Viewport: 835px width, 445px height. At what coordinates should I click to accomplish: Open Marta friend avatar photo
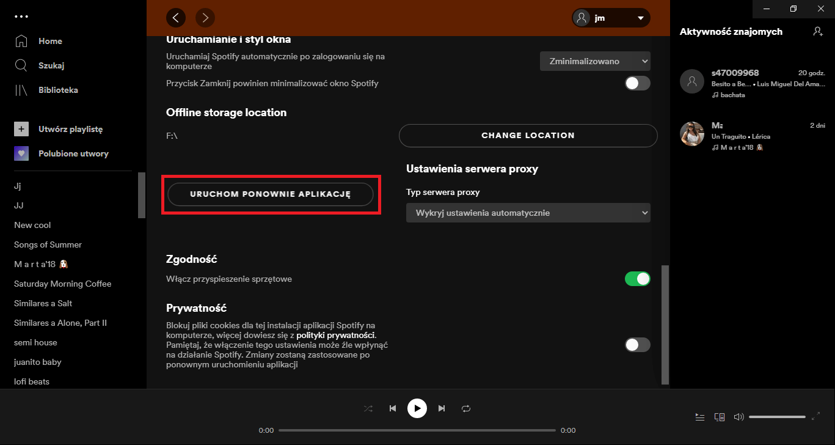pos(692,134)
